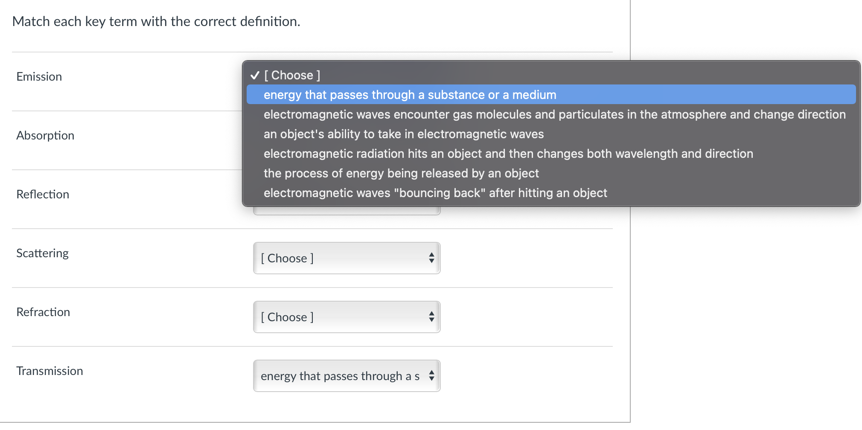Click the Reflection term label

[x=43, y=194]
